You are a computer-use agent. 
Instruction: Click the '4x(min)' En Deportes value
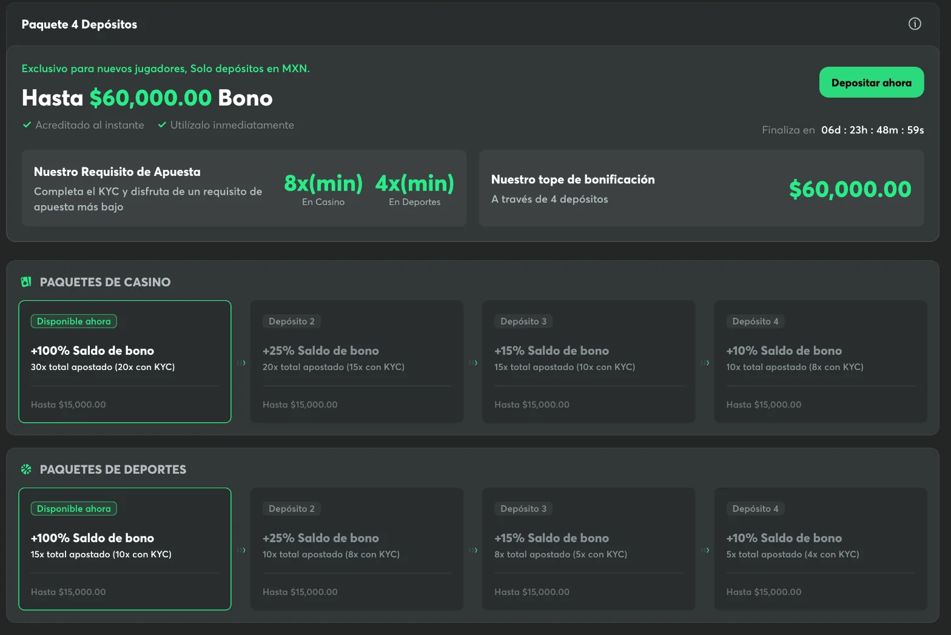[x=415, y=183]
